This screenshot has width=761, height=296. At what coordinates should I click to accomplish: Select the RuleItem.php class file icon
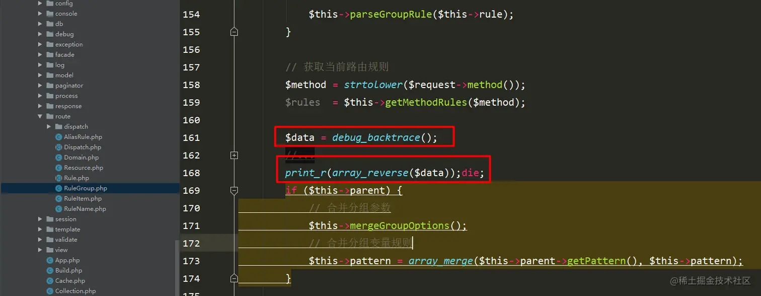tap(58, 198)
